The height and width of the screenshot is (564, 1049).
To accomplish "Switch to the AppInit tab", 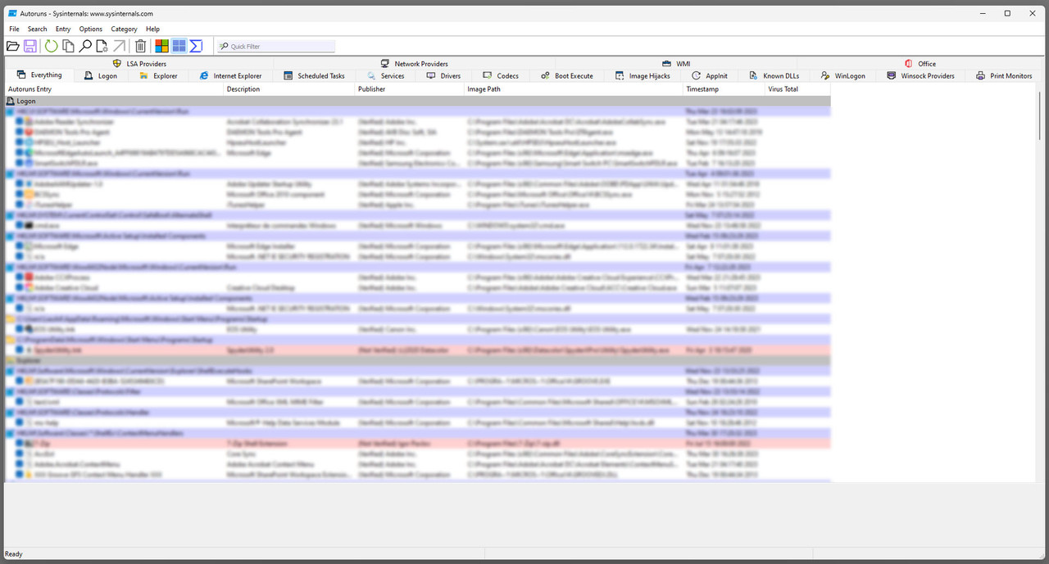I will pos(710,76).
